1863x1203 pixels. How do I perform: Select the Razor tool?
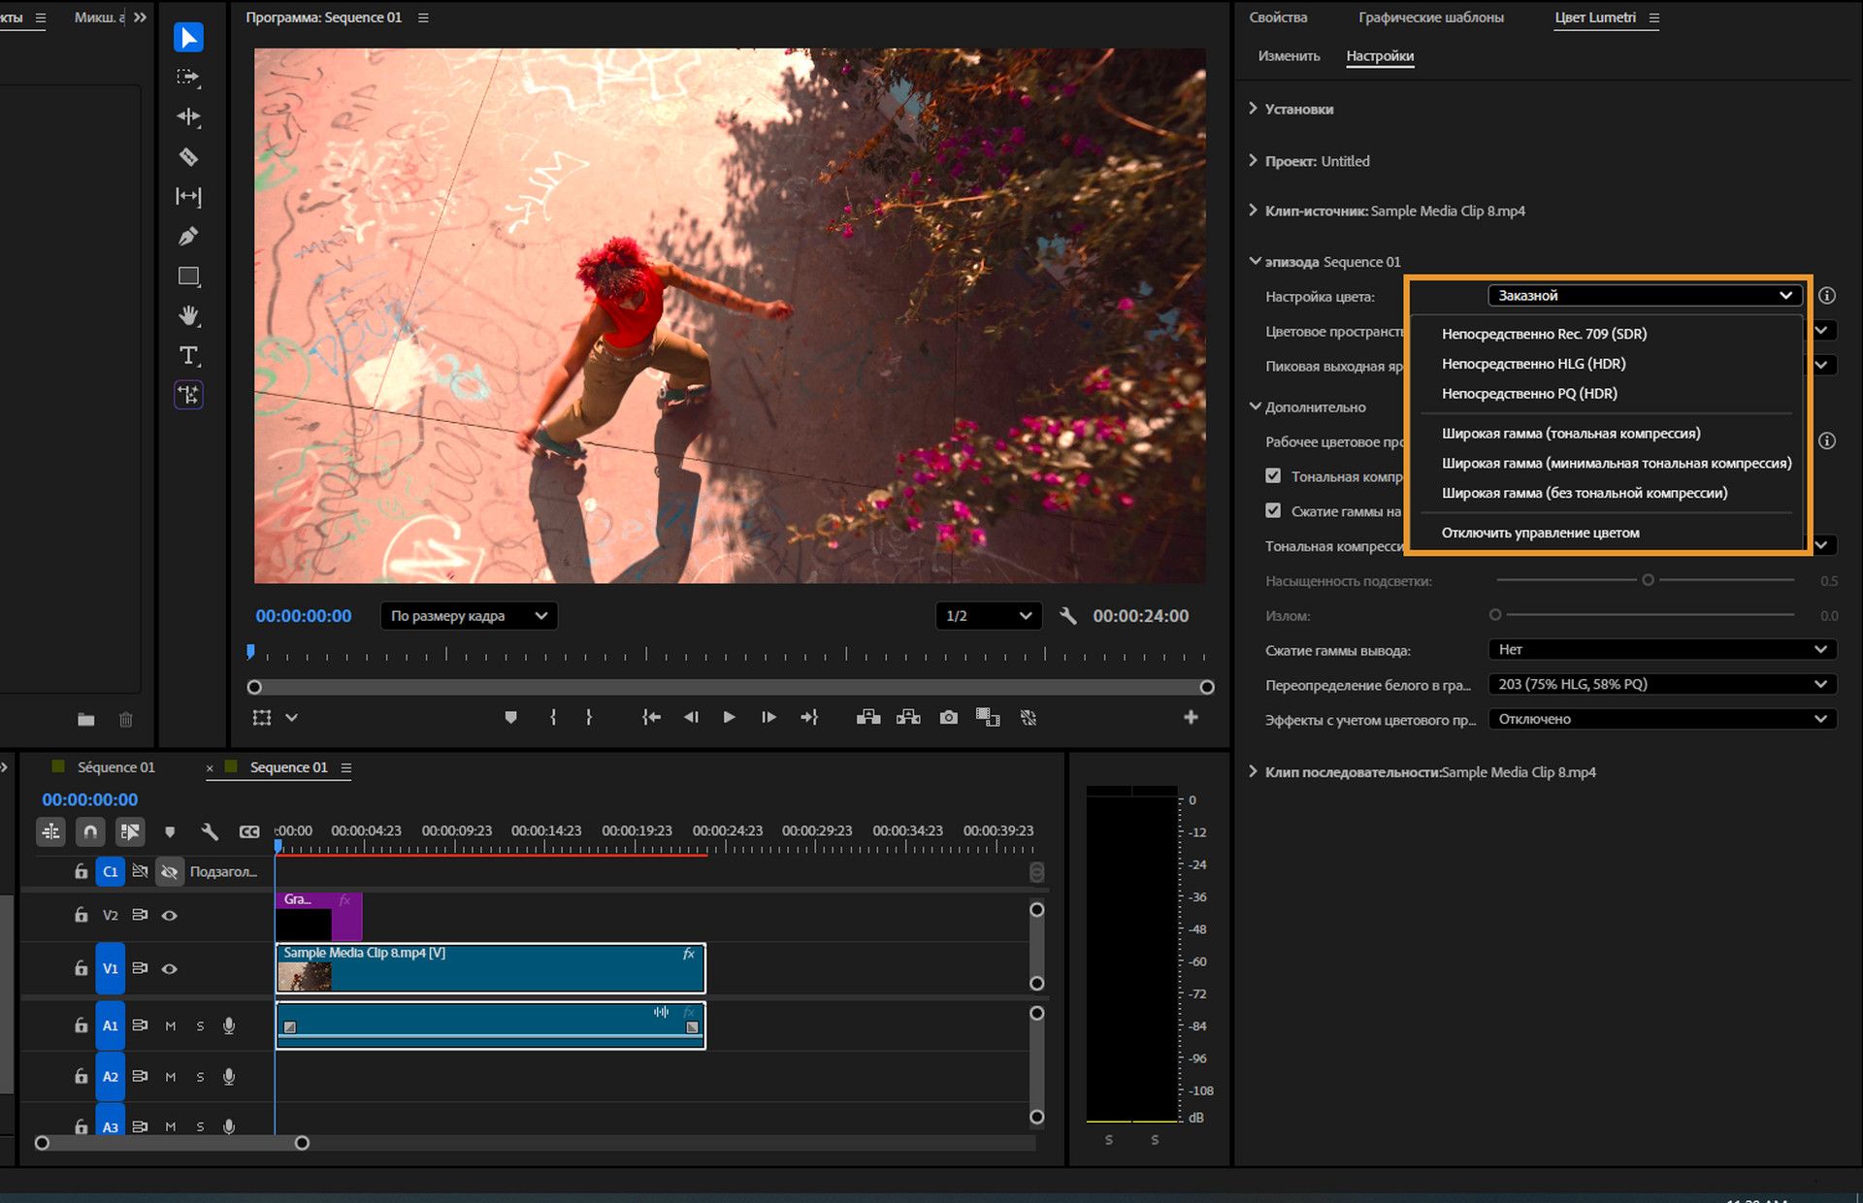pyautogui.click(x=188, y=157)
